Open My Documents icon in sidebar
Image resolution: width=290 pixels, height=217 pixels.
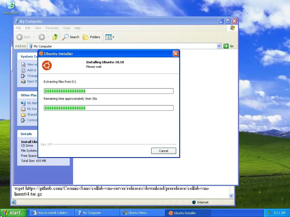[23, 109]
